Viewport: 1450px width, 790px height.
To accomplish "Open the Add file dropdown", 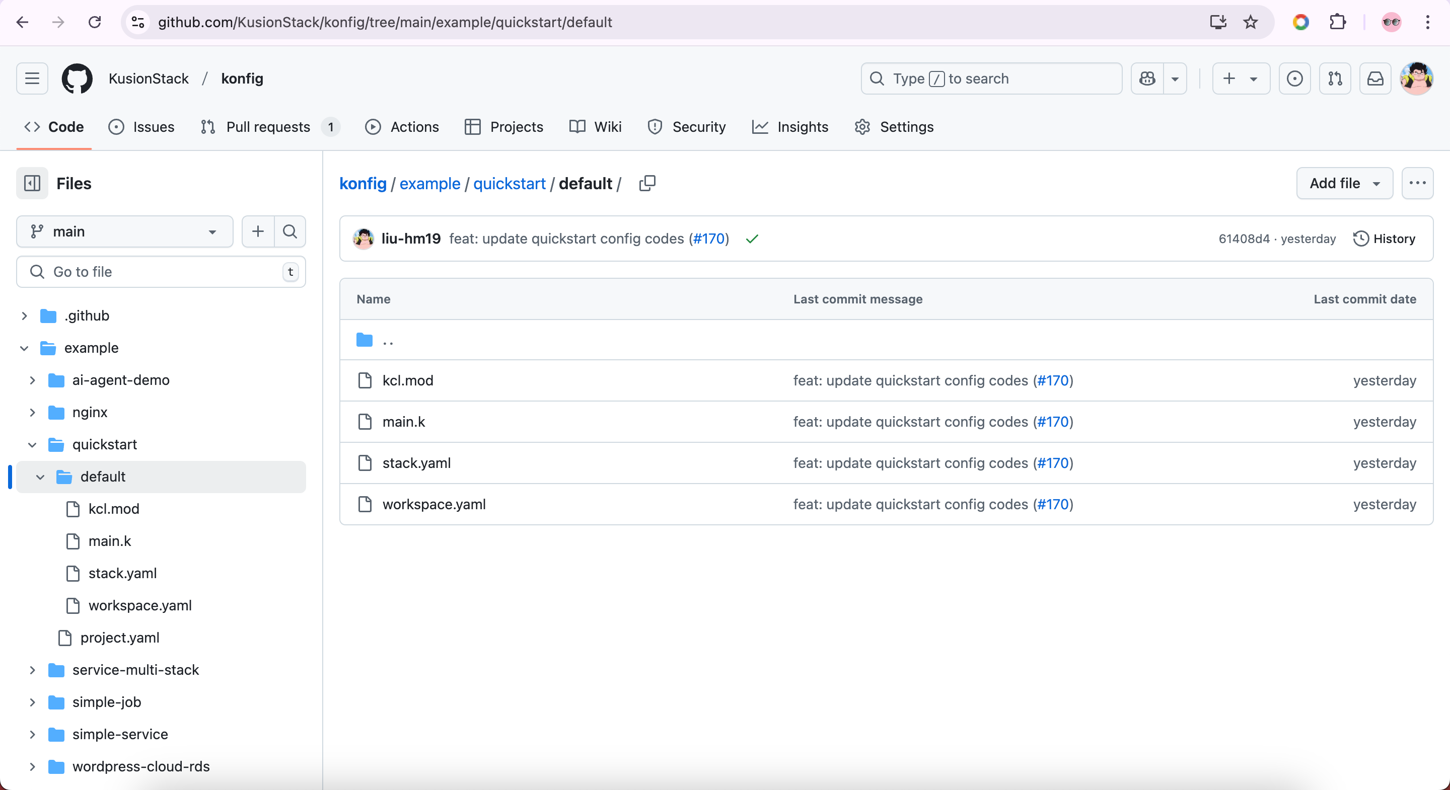I will click(x=1344, y=184).
